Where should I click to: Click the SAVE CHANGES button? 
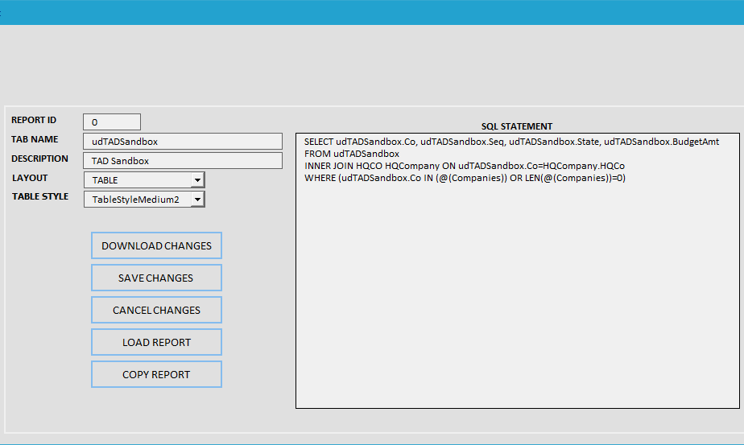pyautogui.click(x=156, y=278)
